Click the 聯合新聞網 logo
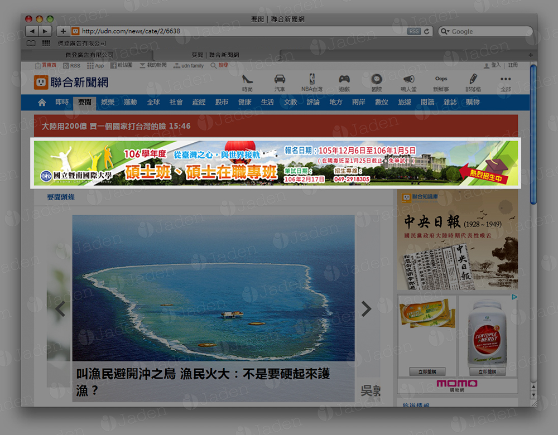558x435 pixels. 71,83
